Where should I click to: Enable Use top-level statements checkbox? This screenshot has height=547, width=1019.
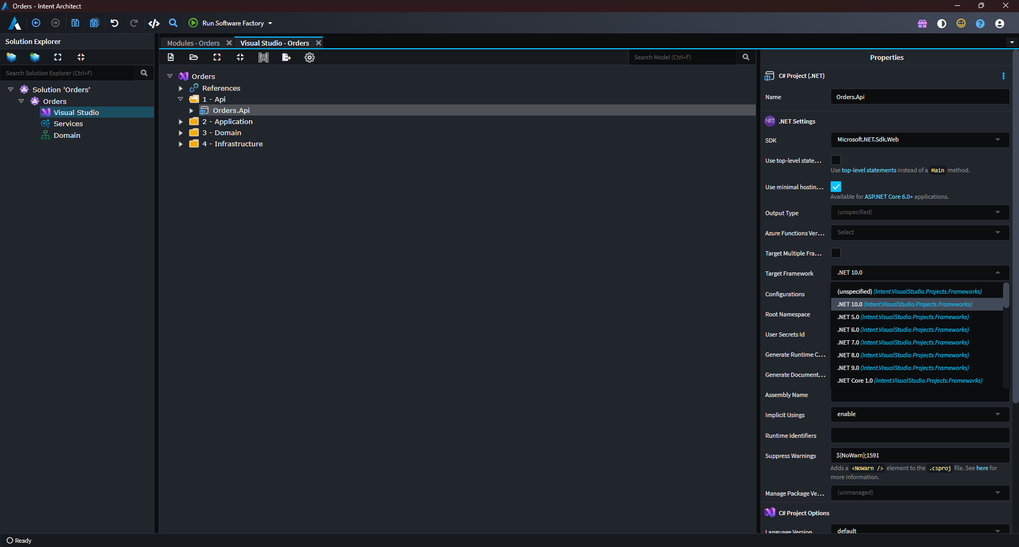pos(836,160)
